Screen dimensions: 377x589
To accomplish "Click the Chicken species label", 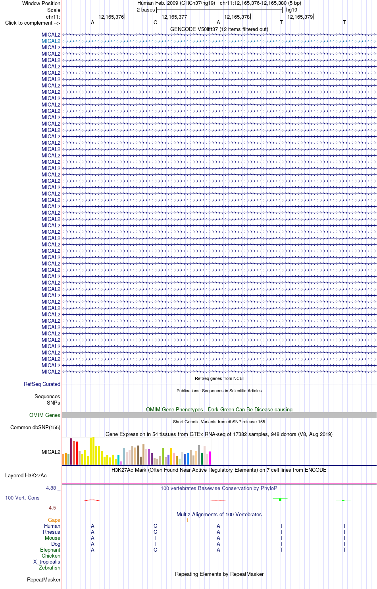I will click(x=51, y=556).
